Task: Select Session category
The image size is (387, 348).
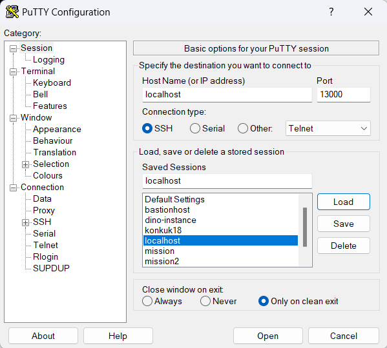Action: pyautogui.click(x=36, y=48)
